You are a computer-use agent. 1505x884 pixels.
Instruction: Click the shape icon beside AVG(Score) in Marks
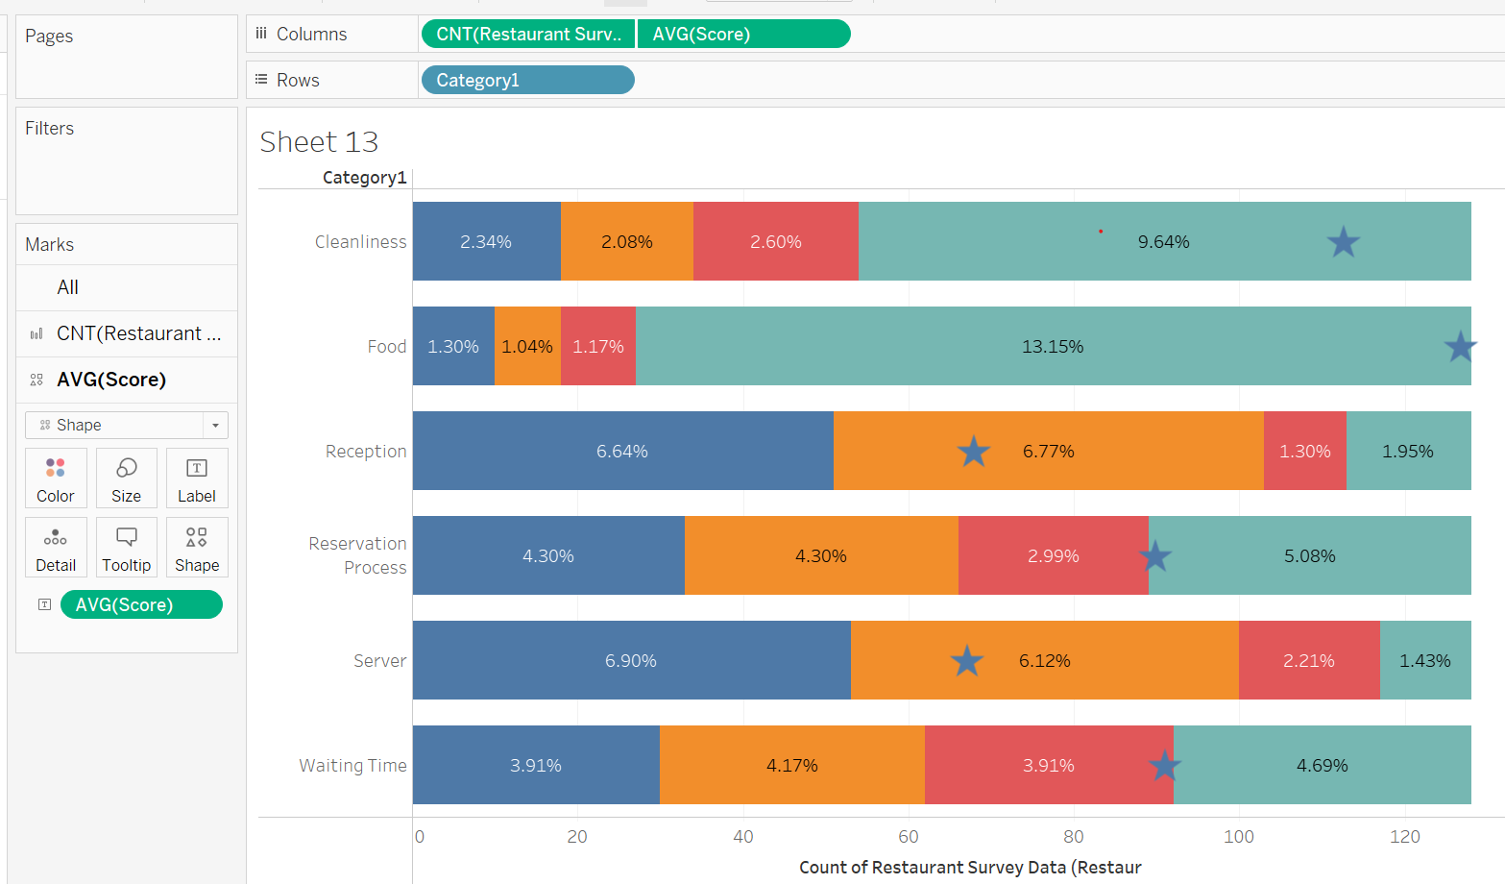(36, 379)
